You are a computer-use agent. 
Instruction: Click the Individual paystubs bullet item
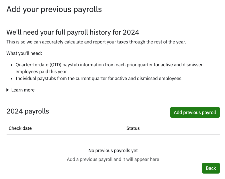pyautogui.click(x=99, y=78)
